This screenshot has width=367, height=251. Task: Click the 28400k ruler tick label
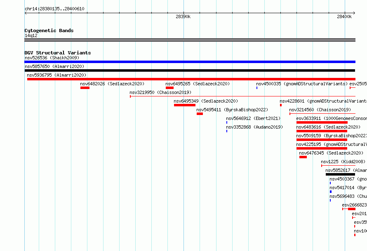[x=344, y=16]
